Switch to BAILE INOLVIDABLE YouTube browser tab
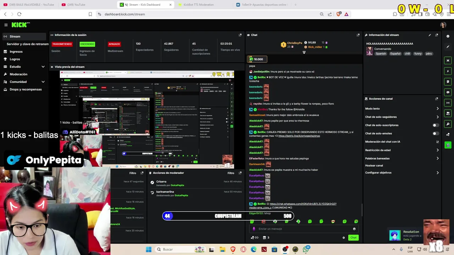 [x=30, y=5]
